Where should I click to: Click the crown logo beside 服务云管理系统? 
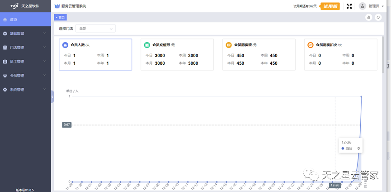[x=57, y=6]
